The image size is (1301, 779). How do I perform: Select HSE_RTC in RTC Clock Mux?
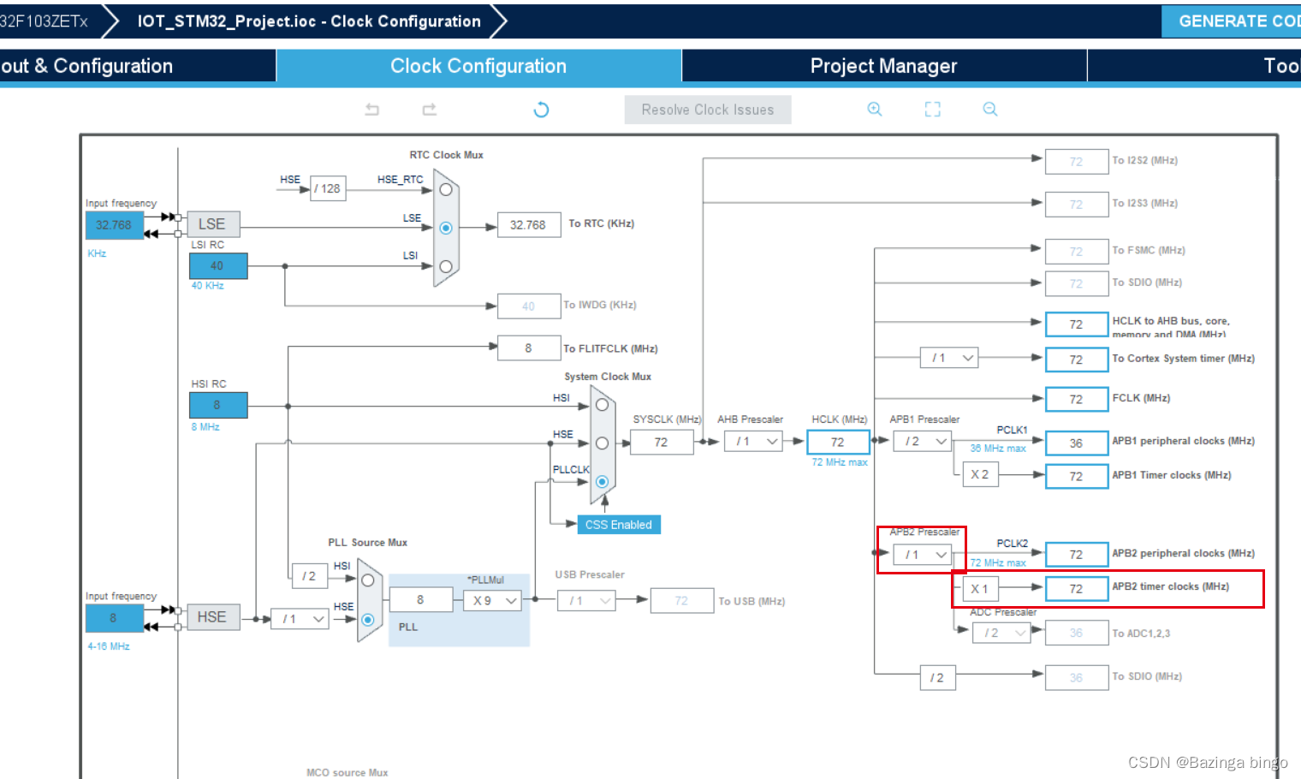446,189
